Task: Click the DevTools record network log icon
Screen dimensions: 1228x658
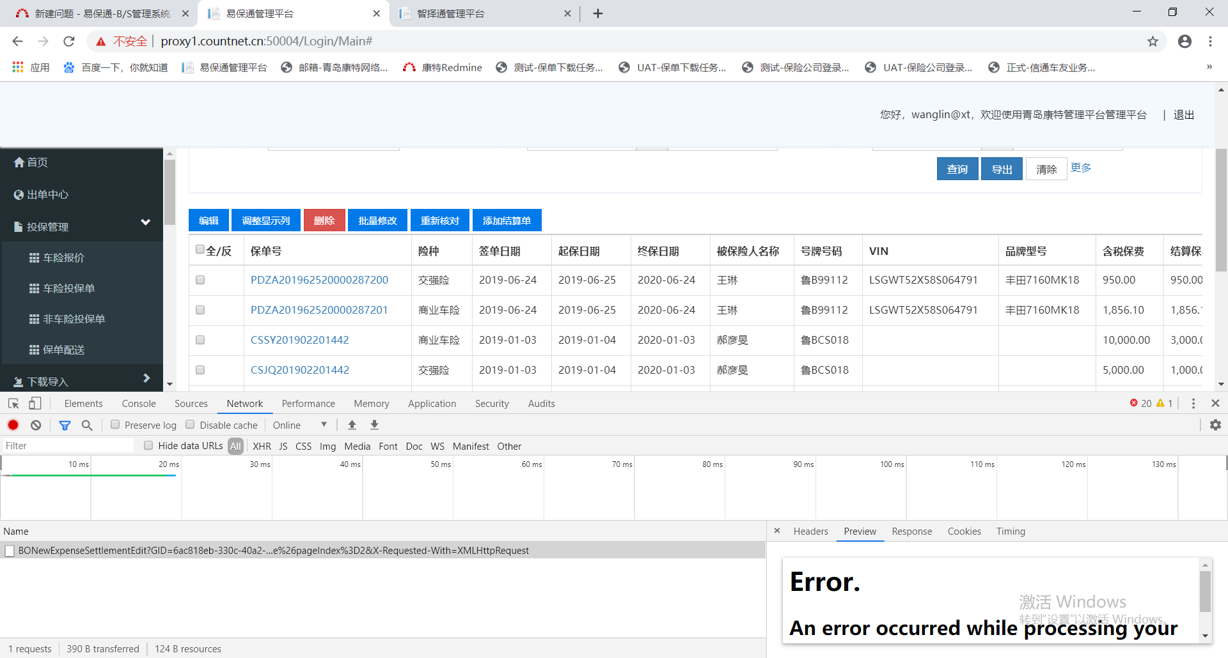Action: click(13, 425)
